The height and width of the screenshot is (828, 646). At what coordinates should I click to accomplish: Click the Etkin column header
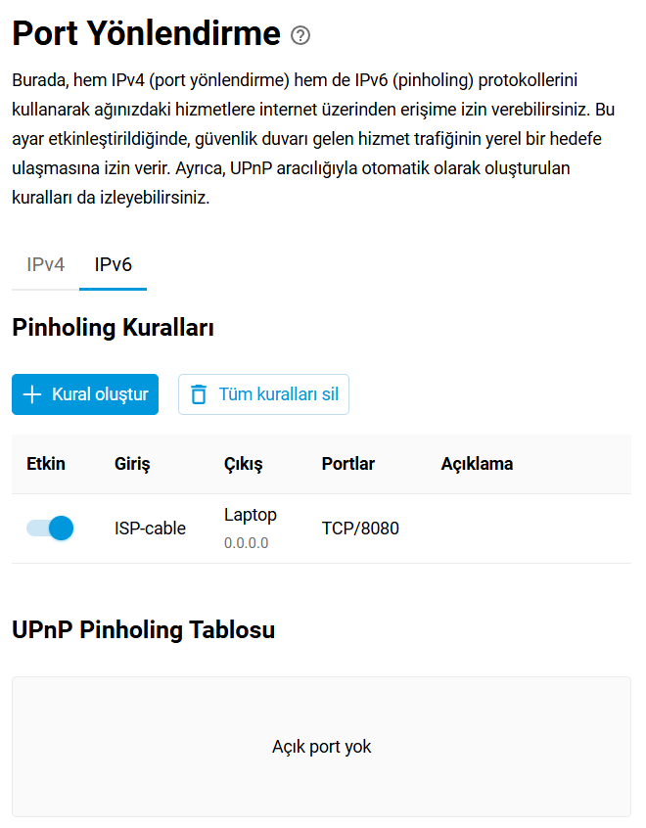point(46,464)
